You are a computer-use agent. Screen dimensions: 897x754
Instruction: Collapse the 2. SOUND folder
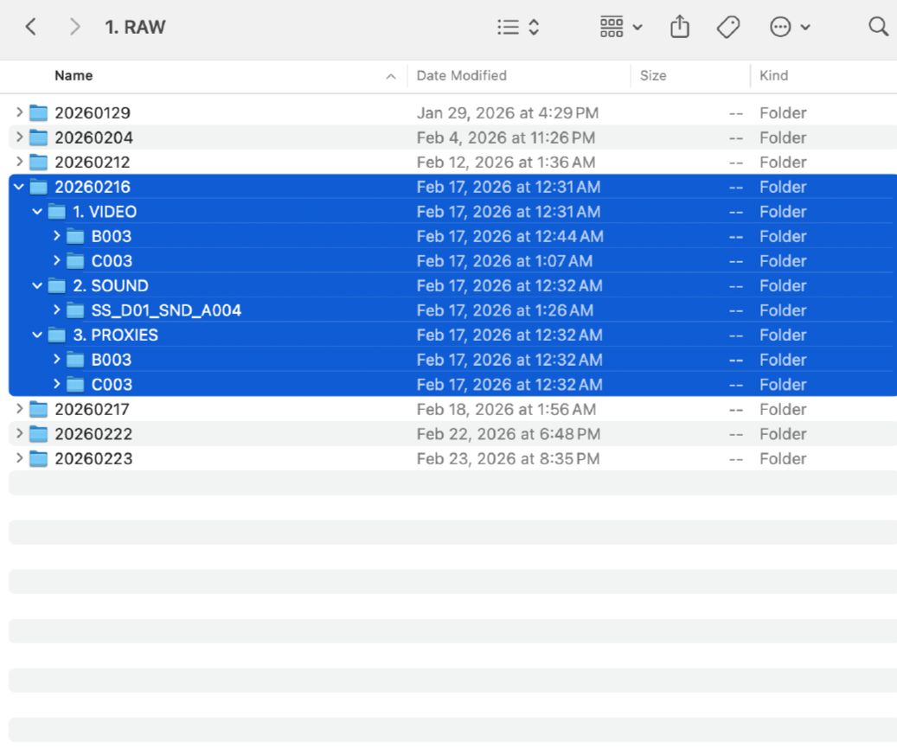point(37,285)
